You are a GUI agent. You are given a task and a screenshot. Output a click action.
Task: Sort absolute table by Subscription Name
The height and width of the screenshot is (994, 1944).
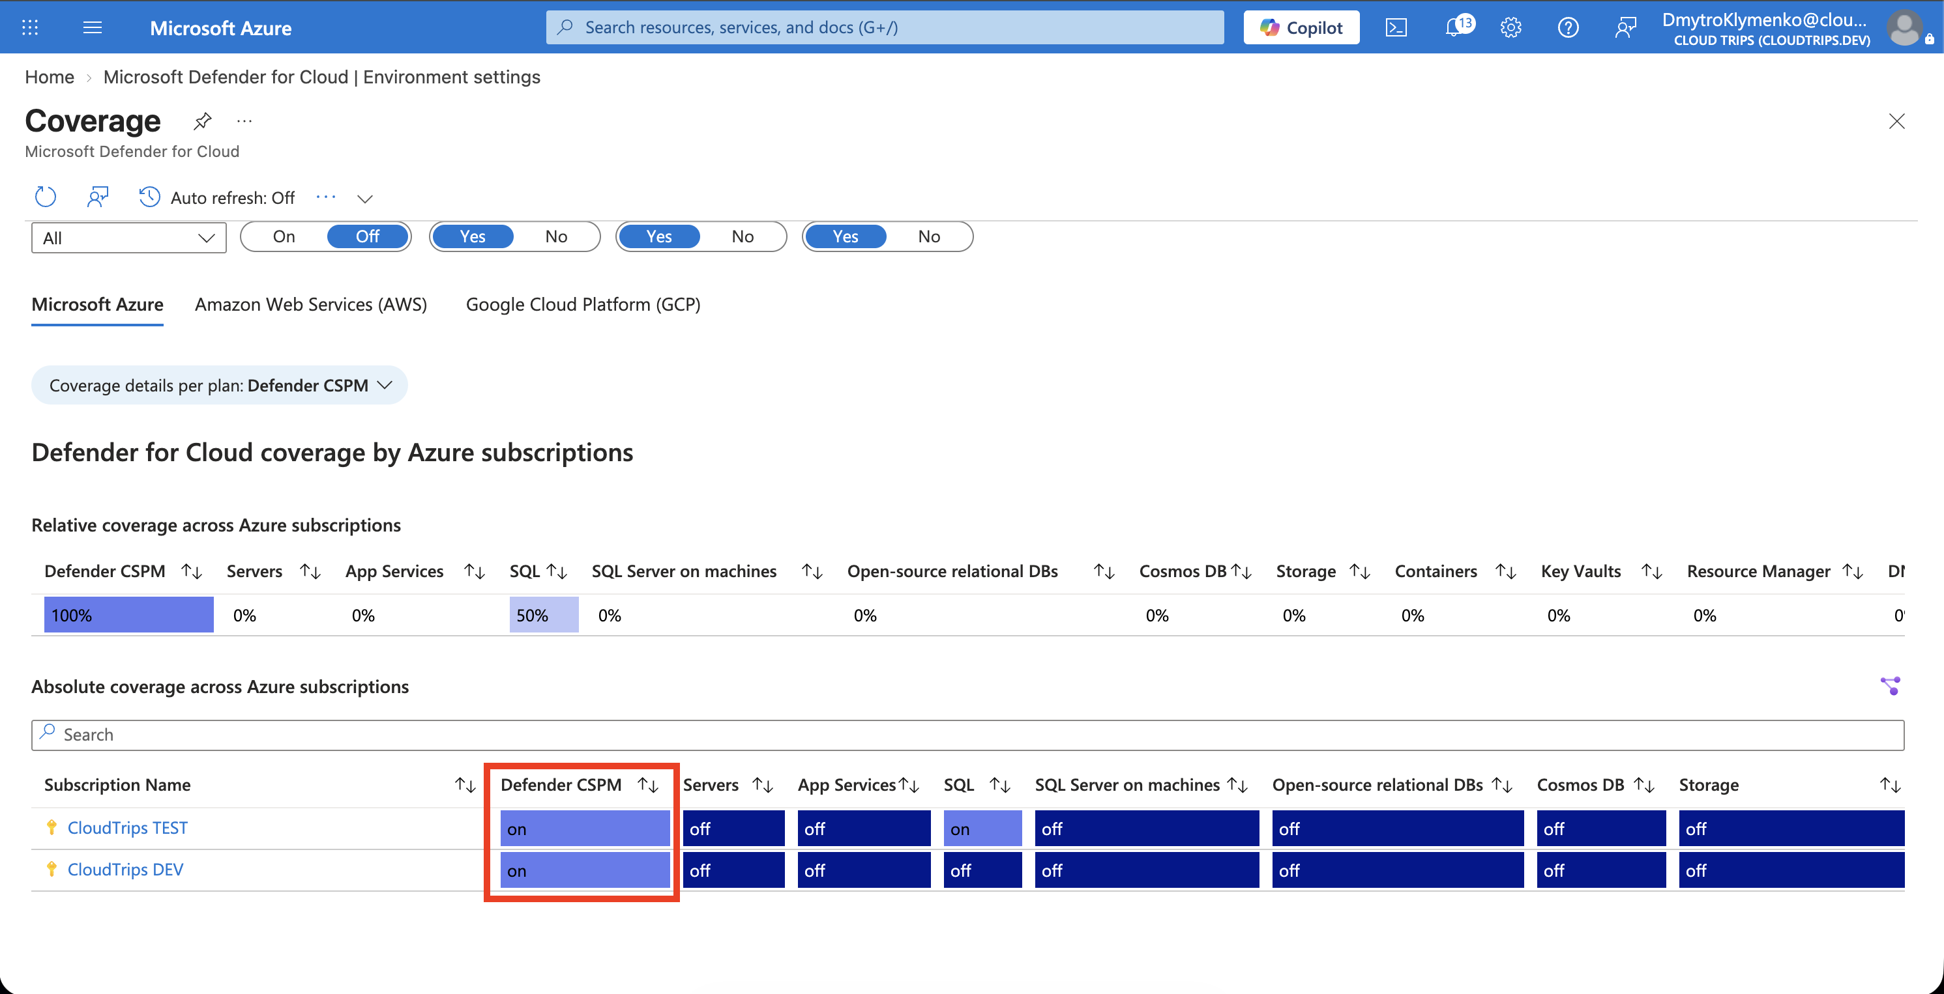465,785
